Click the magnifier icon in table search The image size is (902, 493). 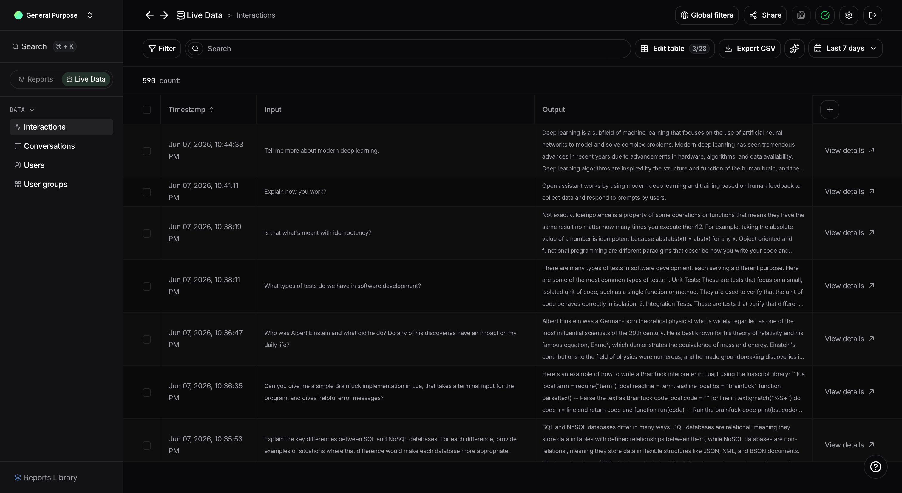[x=195, y=49]
